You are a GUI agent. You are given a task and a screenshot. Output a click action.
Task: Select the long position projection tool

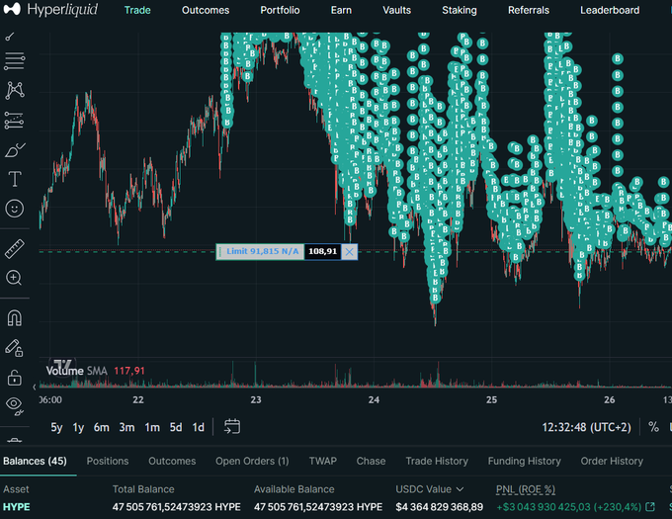point(14,121)
